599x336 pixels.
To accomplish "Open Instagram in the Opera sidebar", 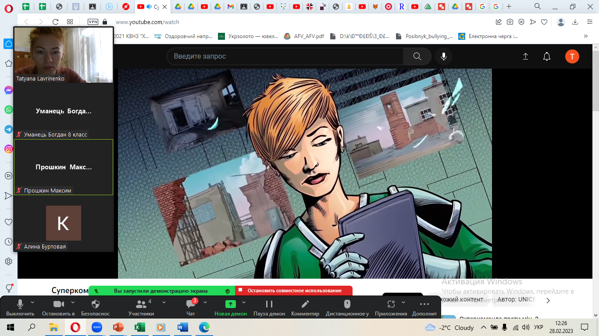I will coord(8,149).
